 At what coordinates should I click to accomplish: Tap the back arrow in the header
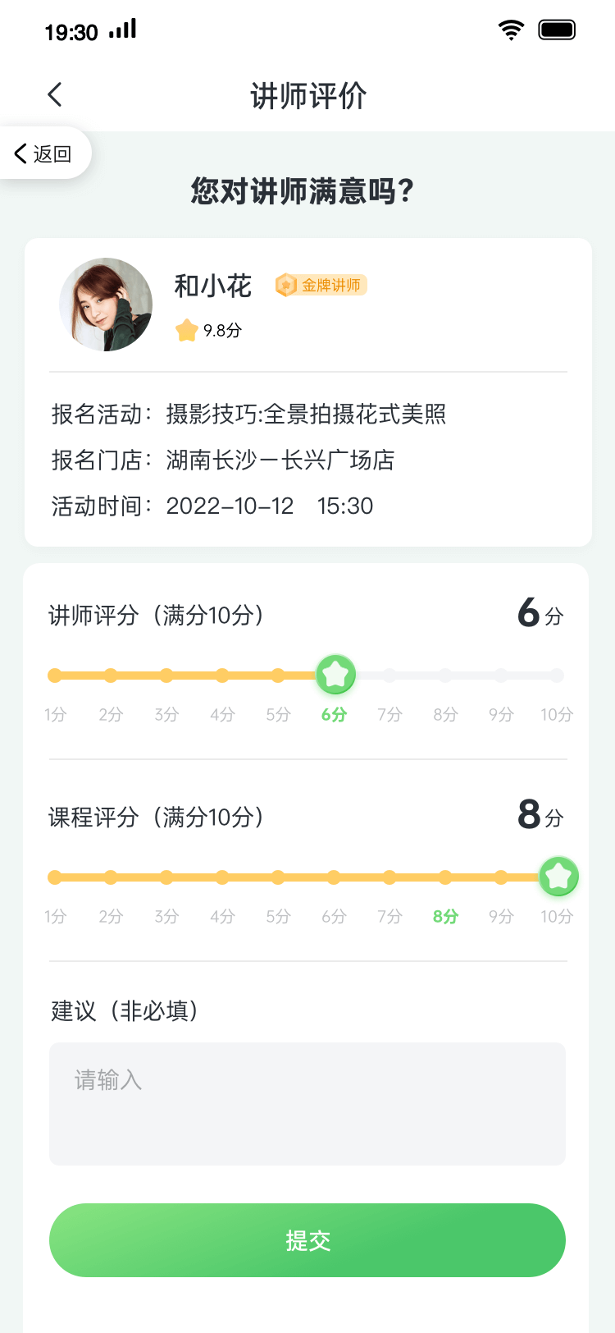55,95
